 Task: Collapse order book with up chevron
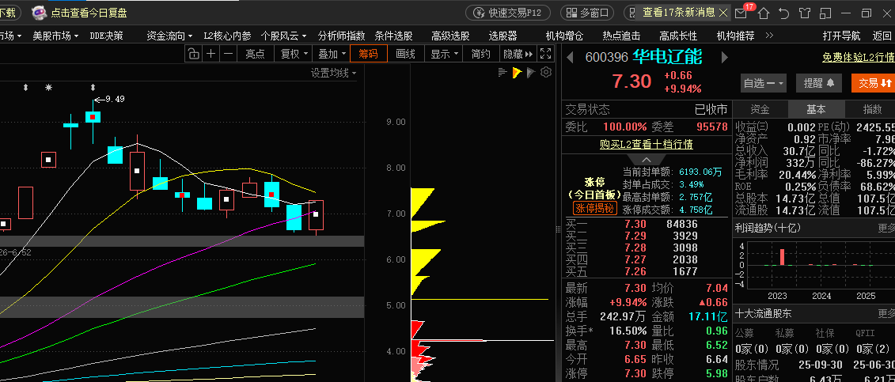(647, 160)
